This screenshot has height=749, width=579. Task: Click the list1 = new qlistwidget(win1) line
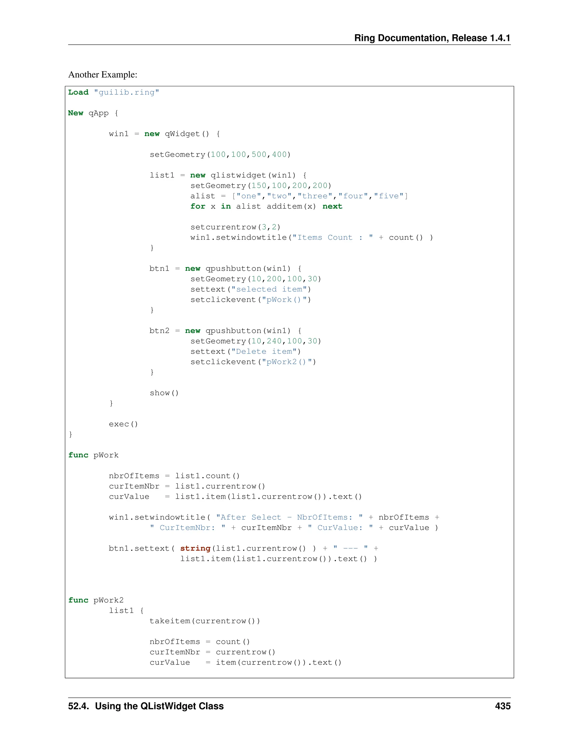[228, 175]
